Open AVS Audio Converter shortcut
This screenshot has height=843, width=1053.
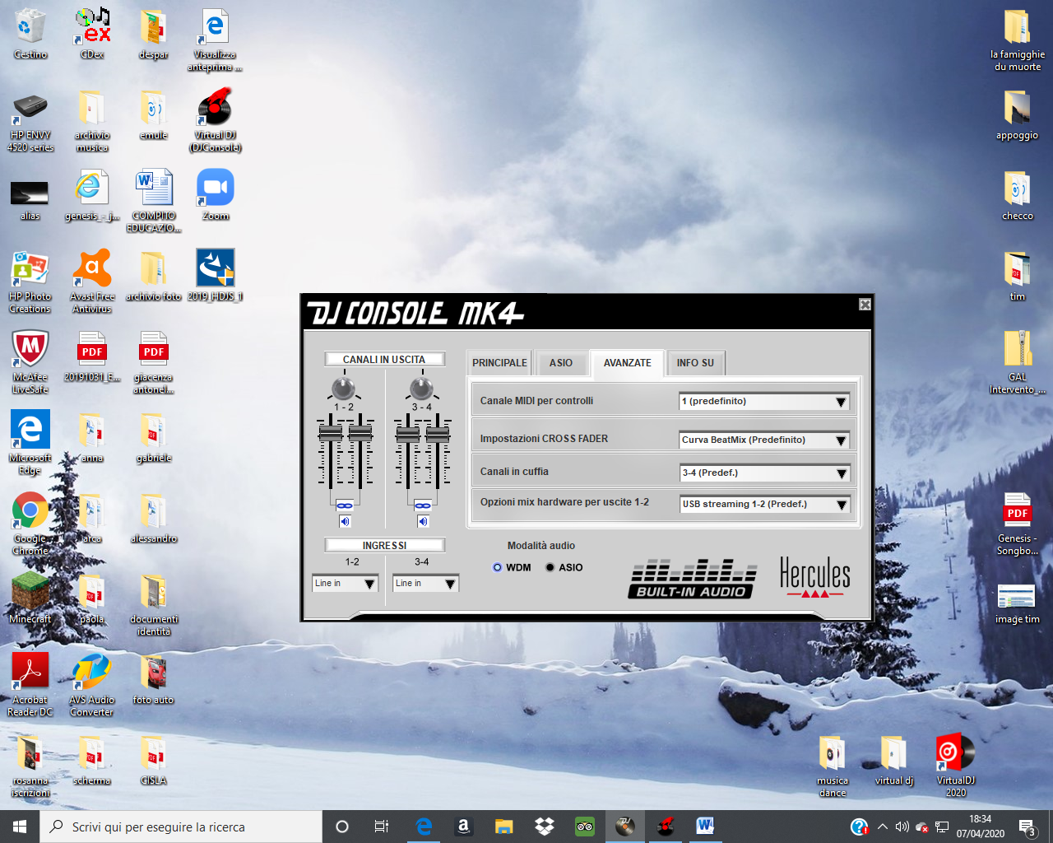tap(92, 685)
